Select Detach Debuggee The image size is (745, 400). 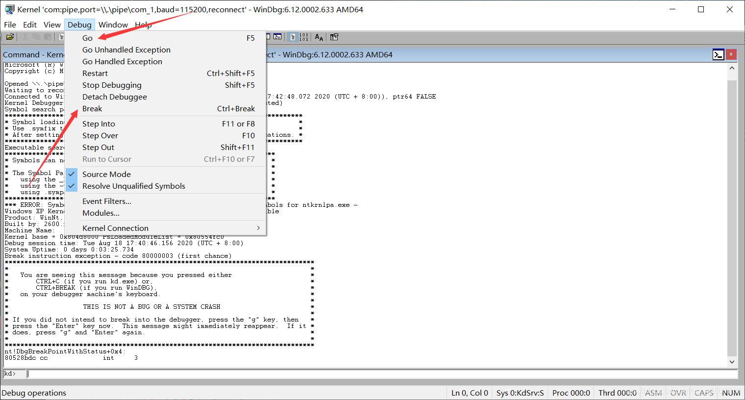pos(165,97)
